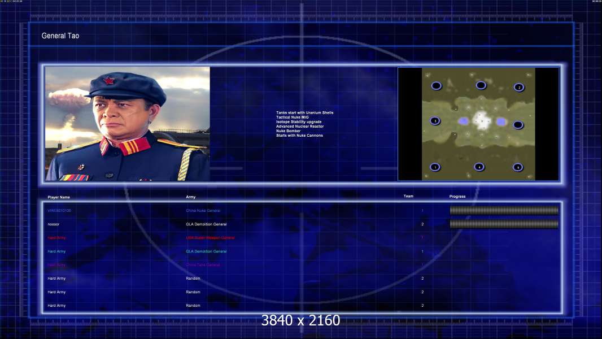The height and width of the screenshot is (339, 602).
Task: Click the Tactical Nuke MIG ability text
Action: (292, 117)
